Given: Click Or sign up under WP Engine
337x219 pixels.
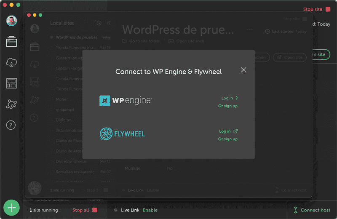Looking at the screenshot, I should (228, 106).
